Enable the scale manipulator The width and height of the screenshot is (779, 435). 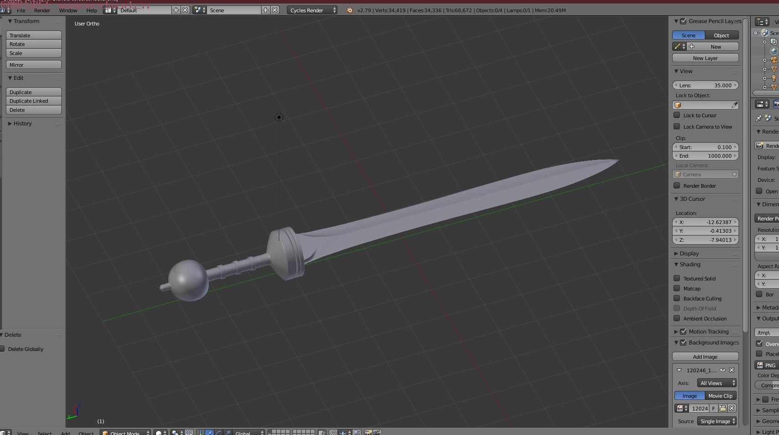point(228,433)
